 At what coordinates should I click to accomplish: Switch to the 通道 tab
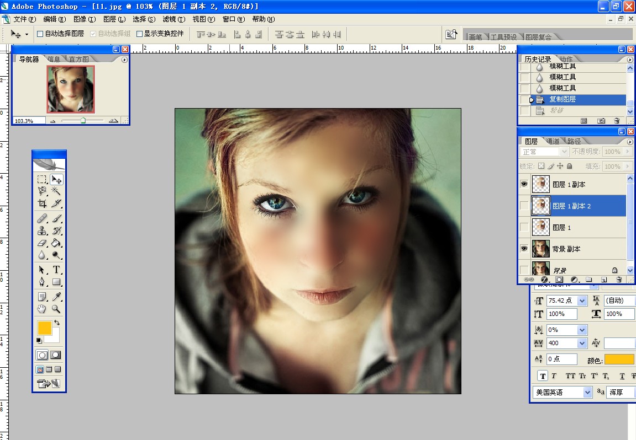(x=553, y=142)
